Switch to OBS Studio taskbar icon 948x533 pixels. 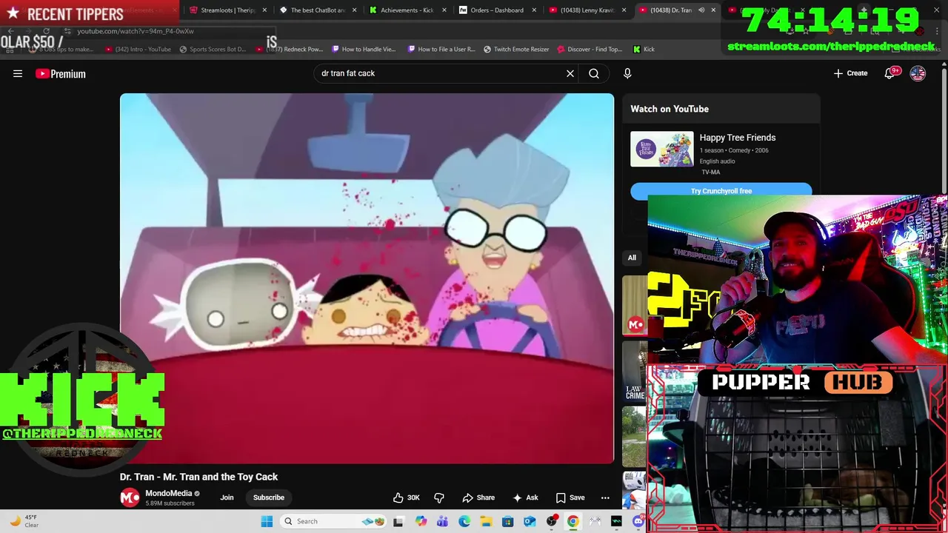pos(552,521)
